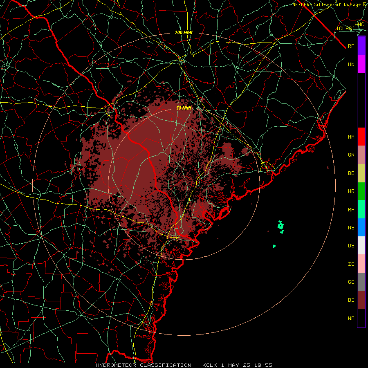Image resolution: width=368 pixels, height=368 pixels.
Task: Click the HA legend label
Action: (x=351, y=137)
